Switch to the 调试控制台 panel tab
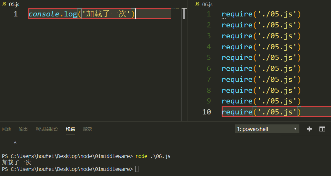This screenshot has width=331, height=176. coord(47,129)
